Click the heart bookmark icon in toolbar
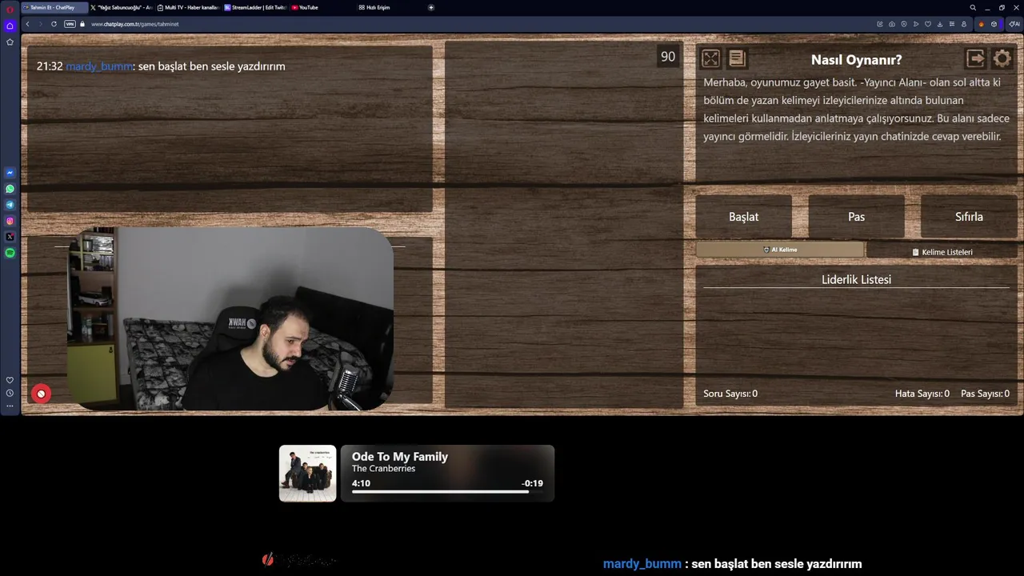 (928, 24)
